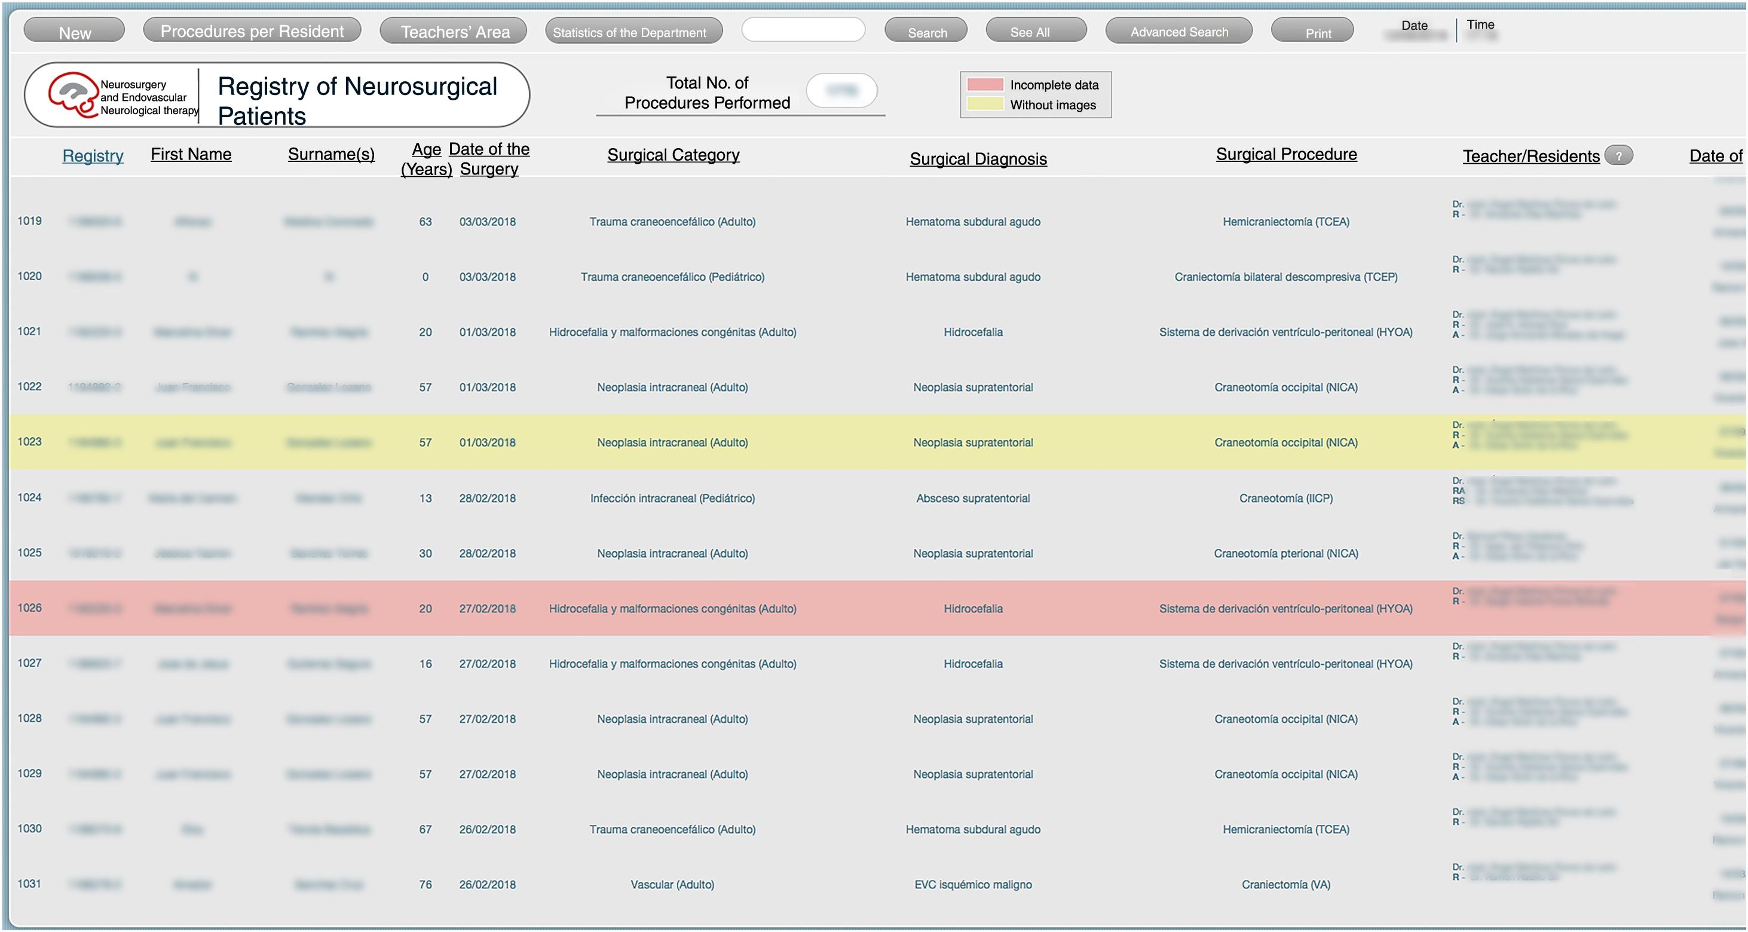Screen dimensions: 1748x932
Task: Select the yellow highlighted record 1023
Action: 30,442
